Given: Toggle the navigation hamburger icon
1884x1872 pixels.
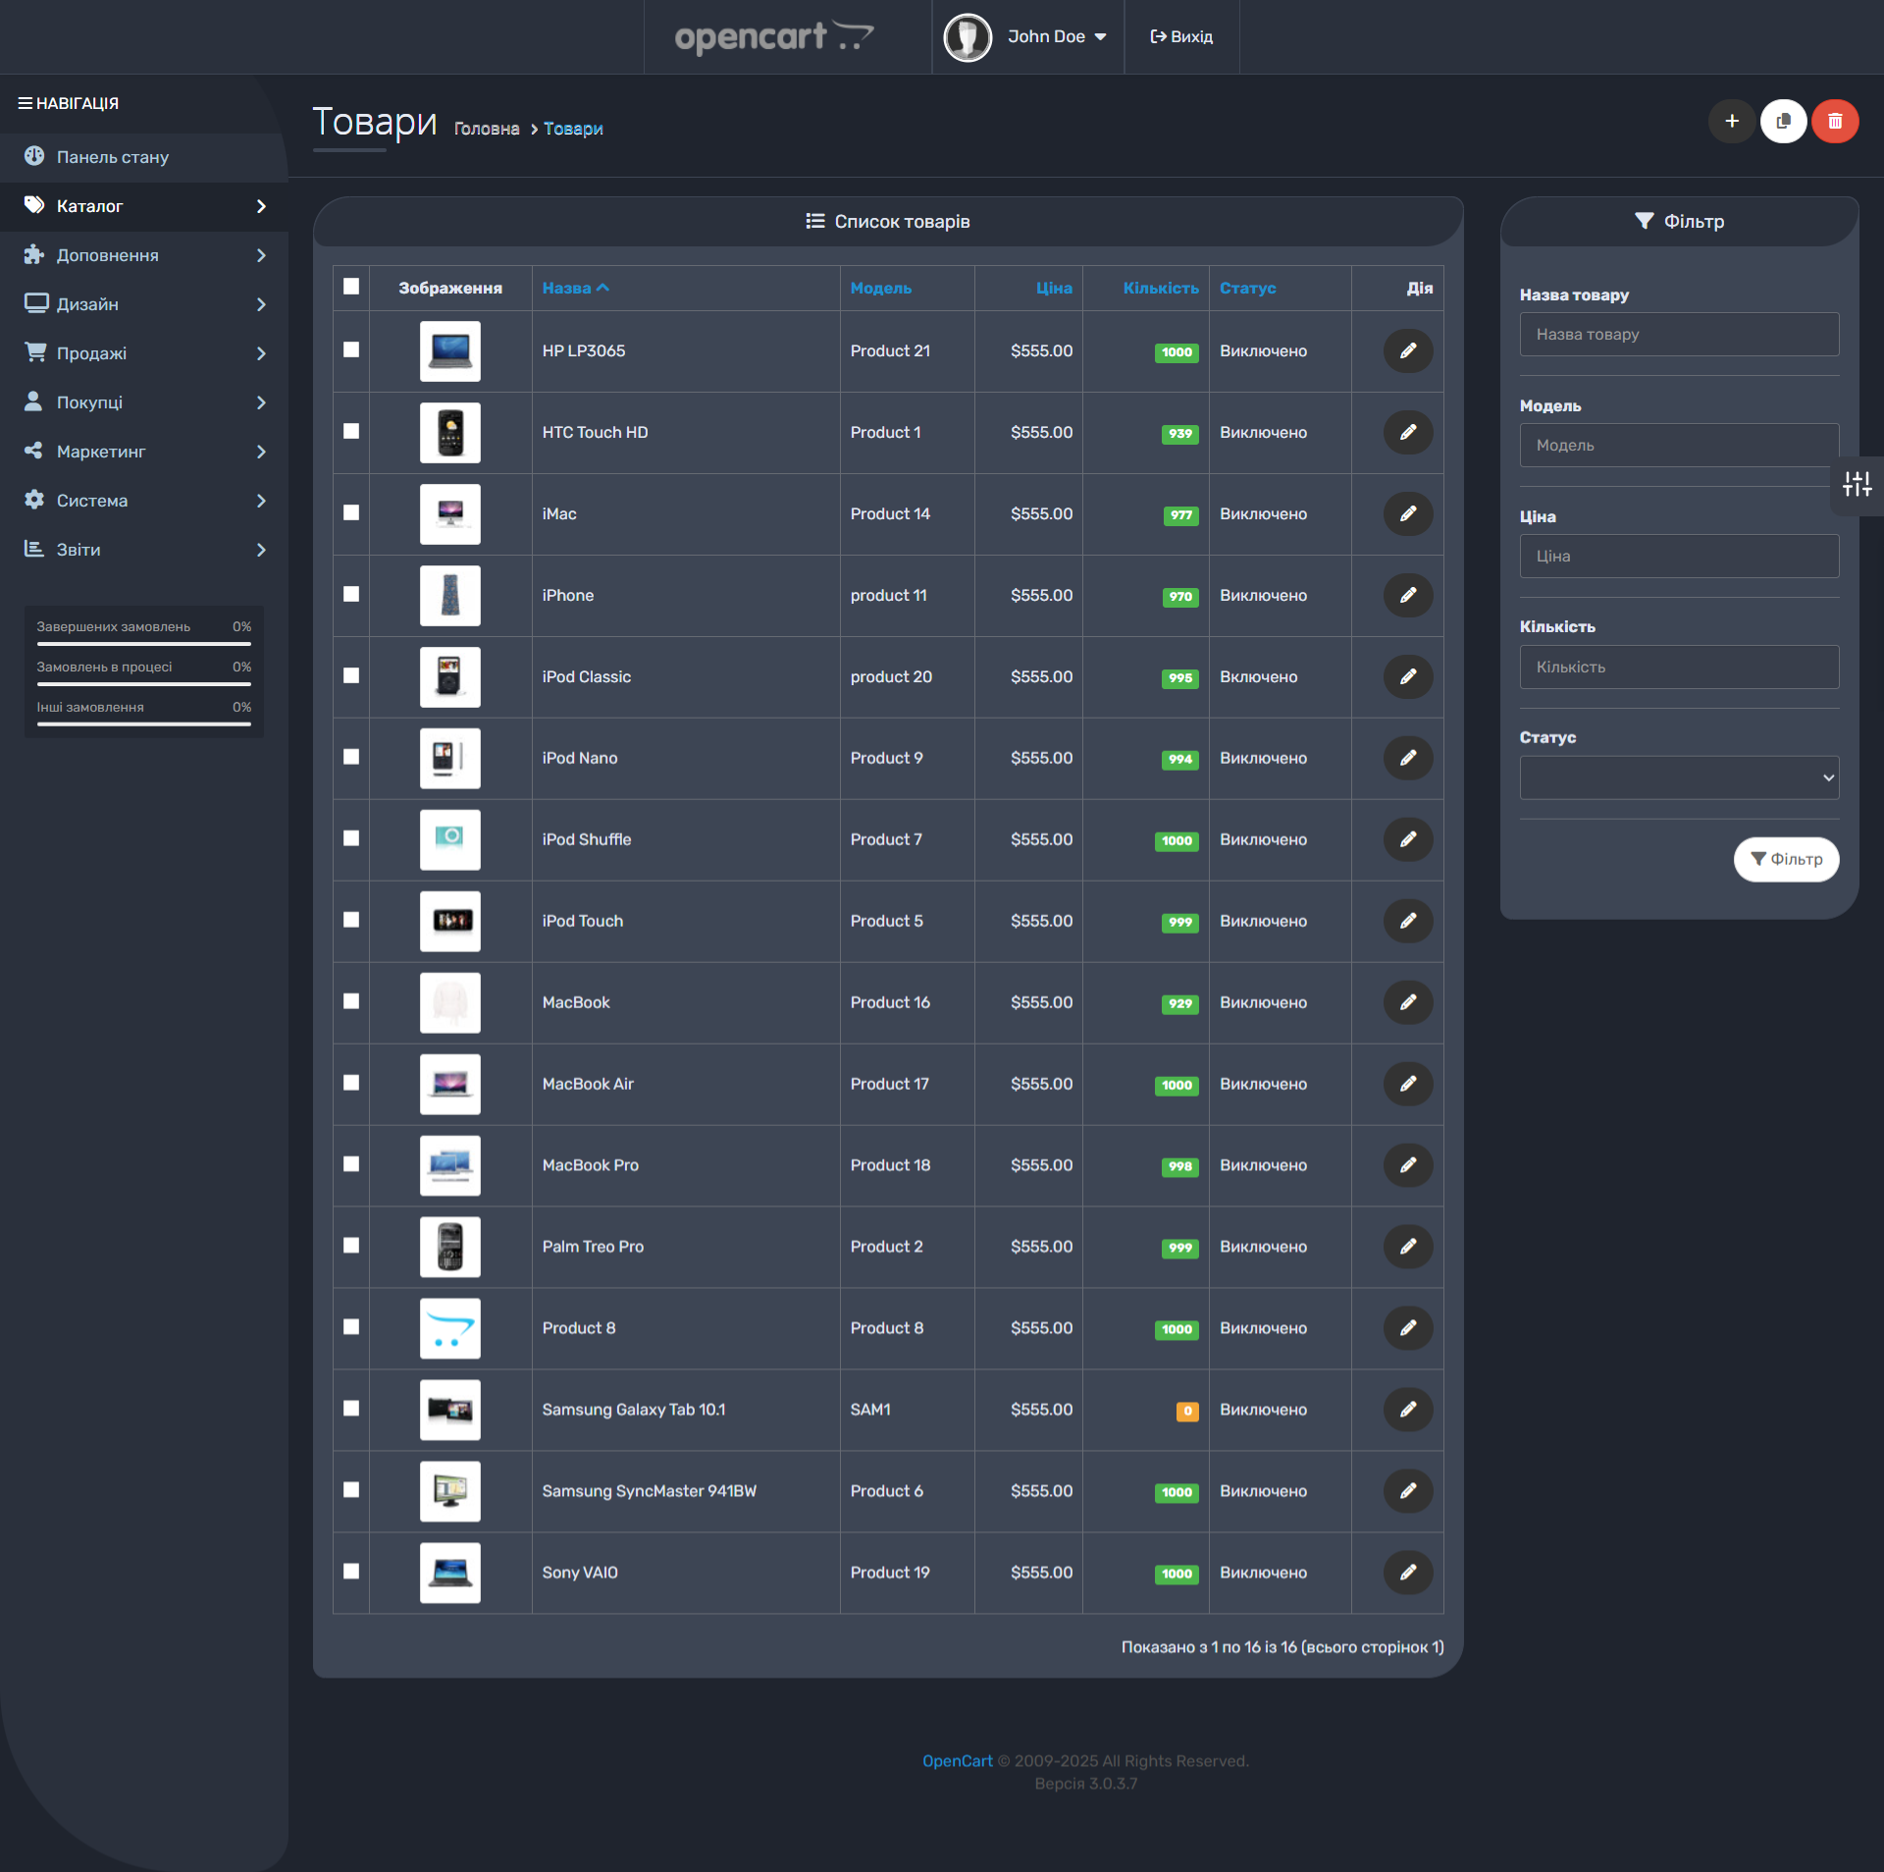Looking at the screenshot, I should (26, 103).
